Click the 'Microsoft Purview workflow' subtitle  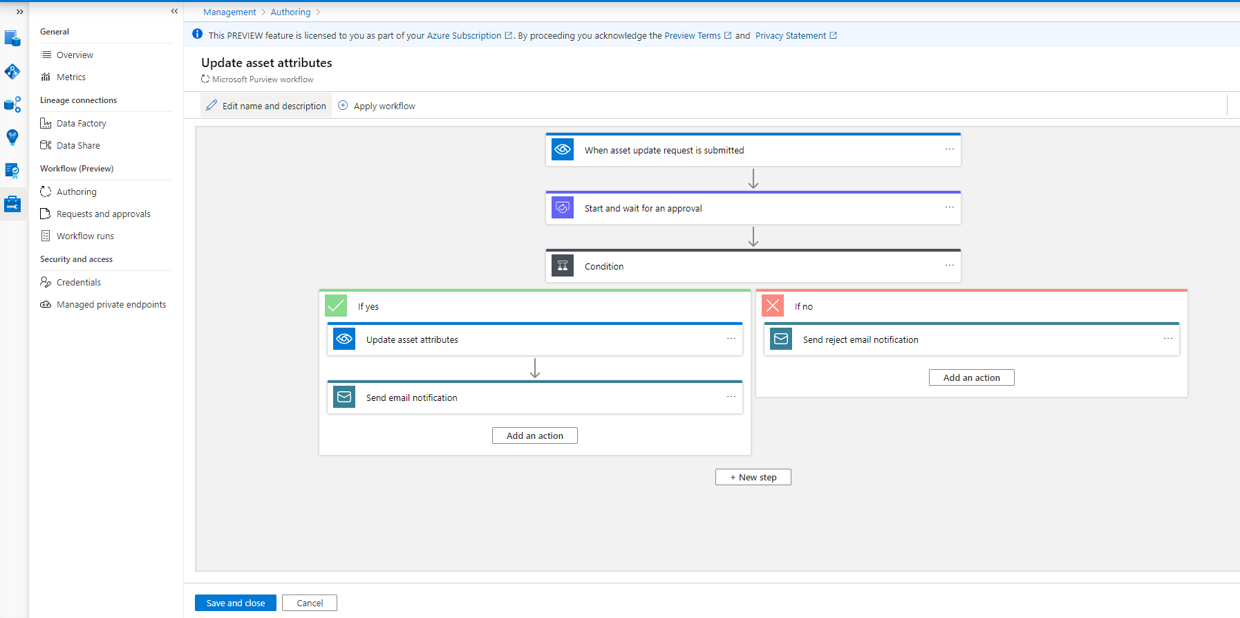[x=263, y=79]
